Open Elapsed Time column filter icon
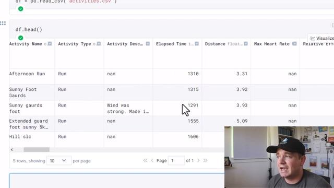 click(197, 44)
